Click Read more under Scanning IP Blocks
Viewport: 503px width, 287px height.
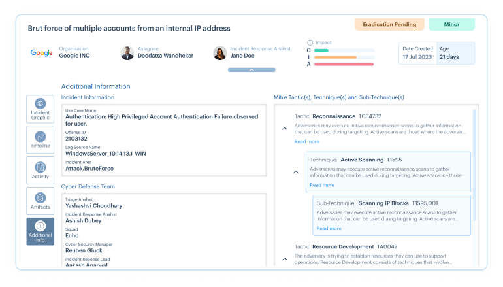329,228
